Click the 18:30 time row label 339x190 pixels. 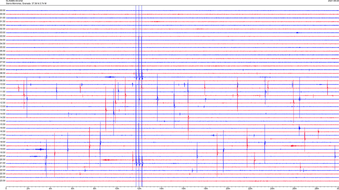pos(2,146)
